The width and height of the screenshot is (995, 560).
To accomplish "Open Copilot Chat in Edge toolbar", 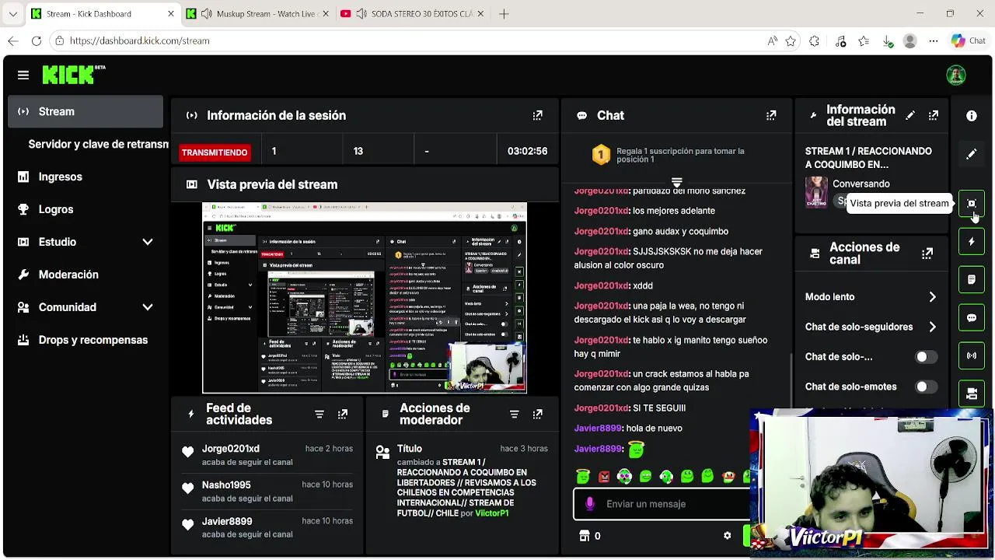I will pos(968,40).
